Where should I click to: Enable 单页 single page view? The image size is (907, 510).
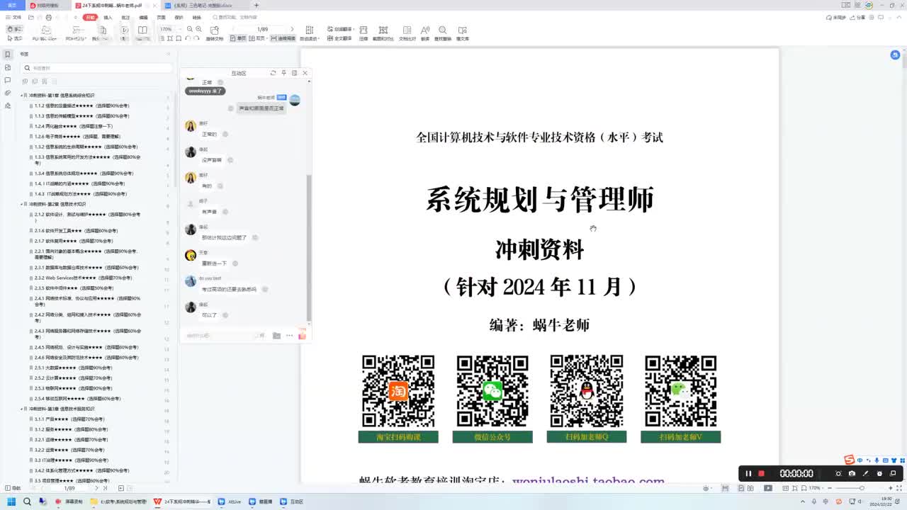pos(238,38)
